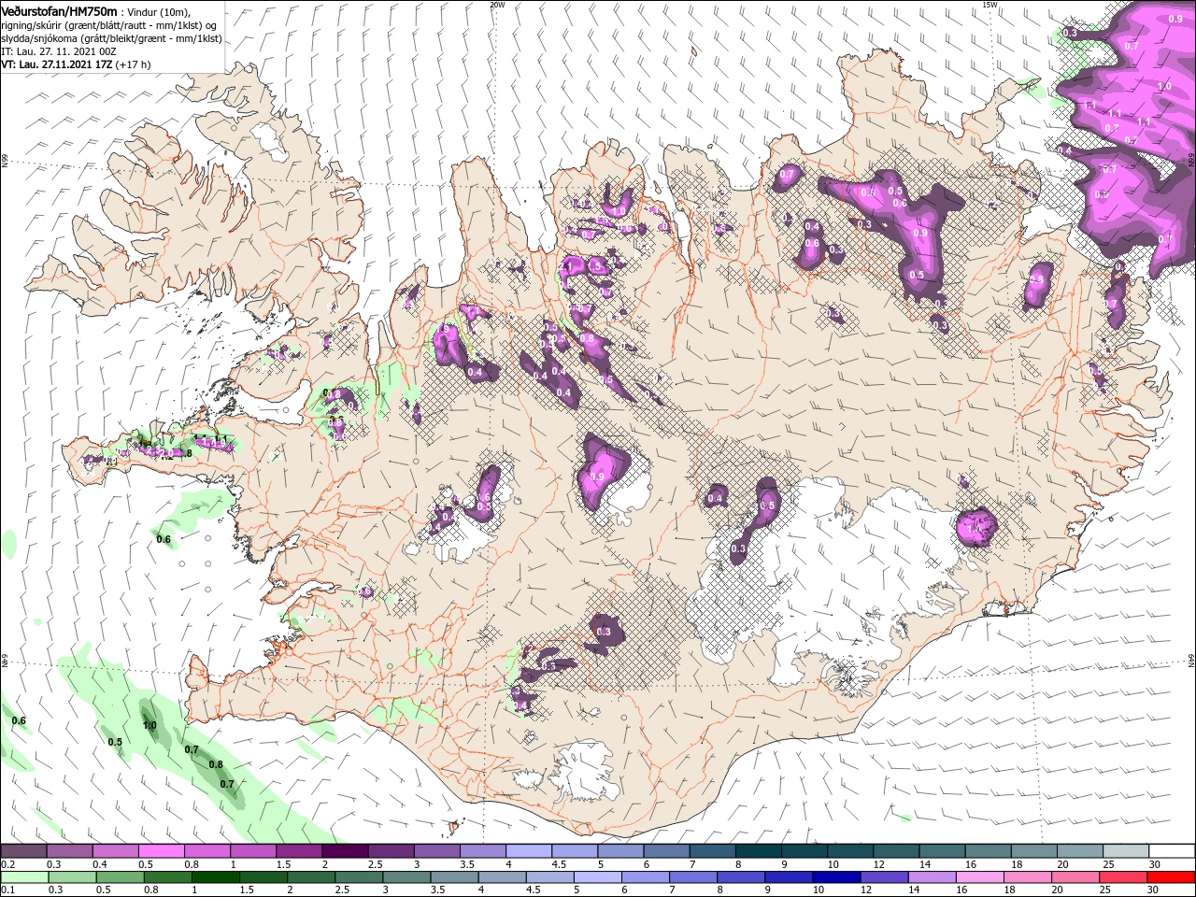The image size is (1196, 897).
Task: Click the 0.8 value in the southwest green rain band
Action: point(216,764)
